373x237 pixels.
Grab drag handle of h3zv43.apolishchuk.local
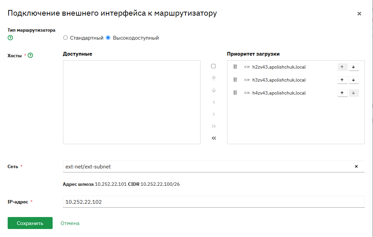pos(235,80)
